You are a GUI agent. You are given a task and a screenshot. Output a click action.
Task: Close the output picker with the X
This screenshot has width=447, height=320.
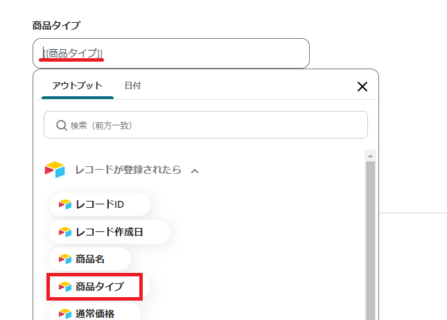pyautogui.click(x=361, y=87)
